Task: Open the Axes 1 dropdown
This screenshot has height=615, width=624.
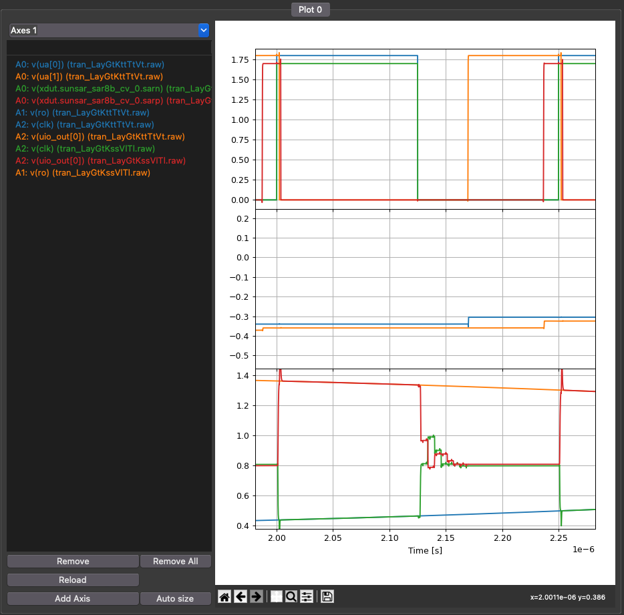Action: [109, 31]
